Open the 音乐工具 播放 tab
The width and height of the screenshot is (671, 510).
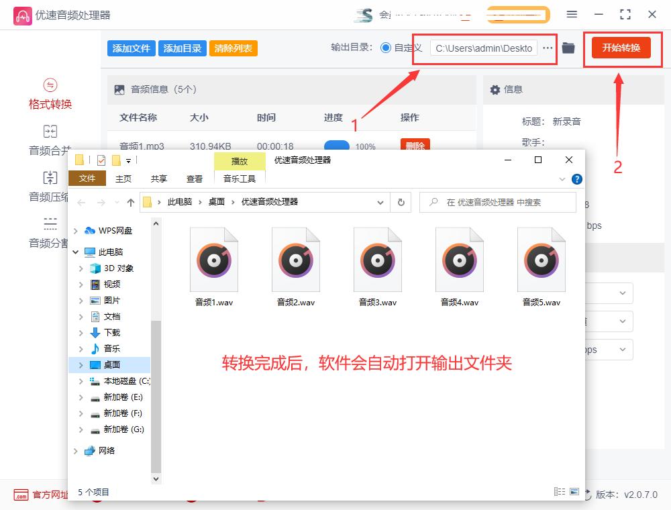pyautogui.click(x=240, y=161)
